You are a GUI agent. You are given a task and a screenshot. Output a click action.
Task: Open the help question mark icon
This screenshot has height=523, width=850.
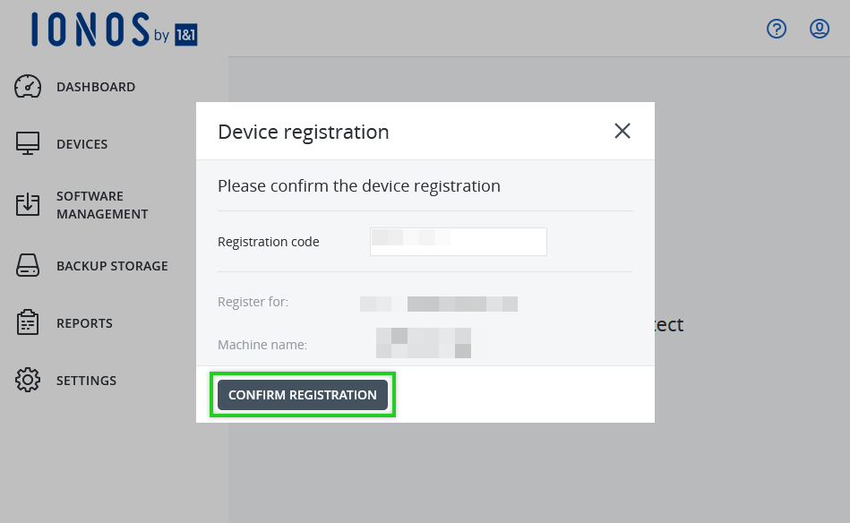777,29
